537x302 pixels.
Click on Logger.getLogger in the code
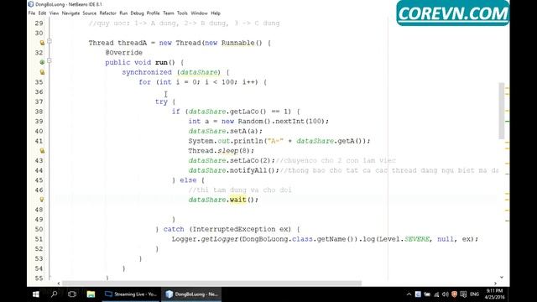[205, 239]
